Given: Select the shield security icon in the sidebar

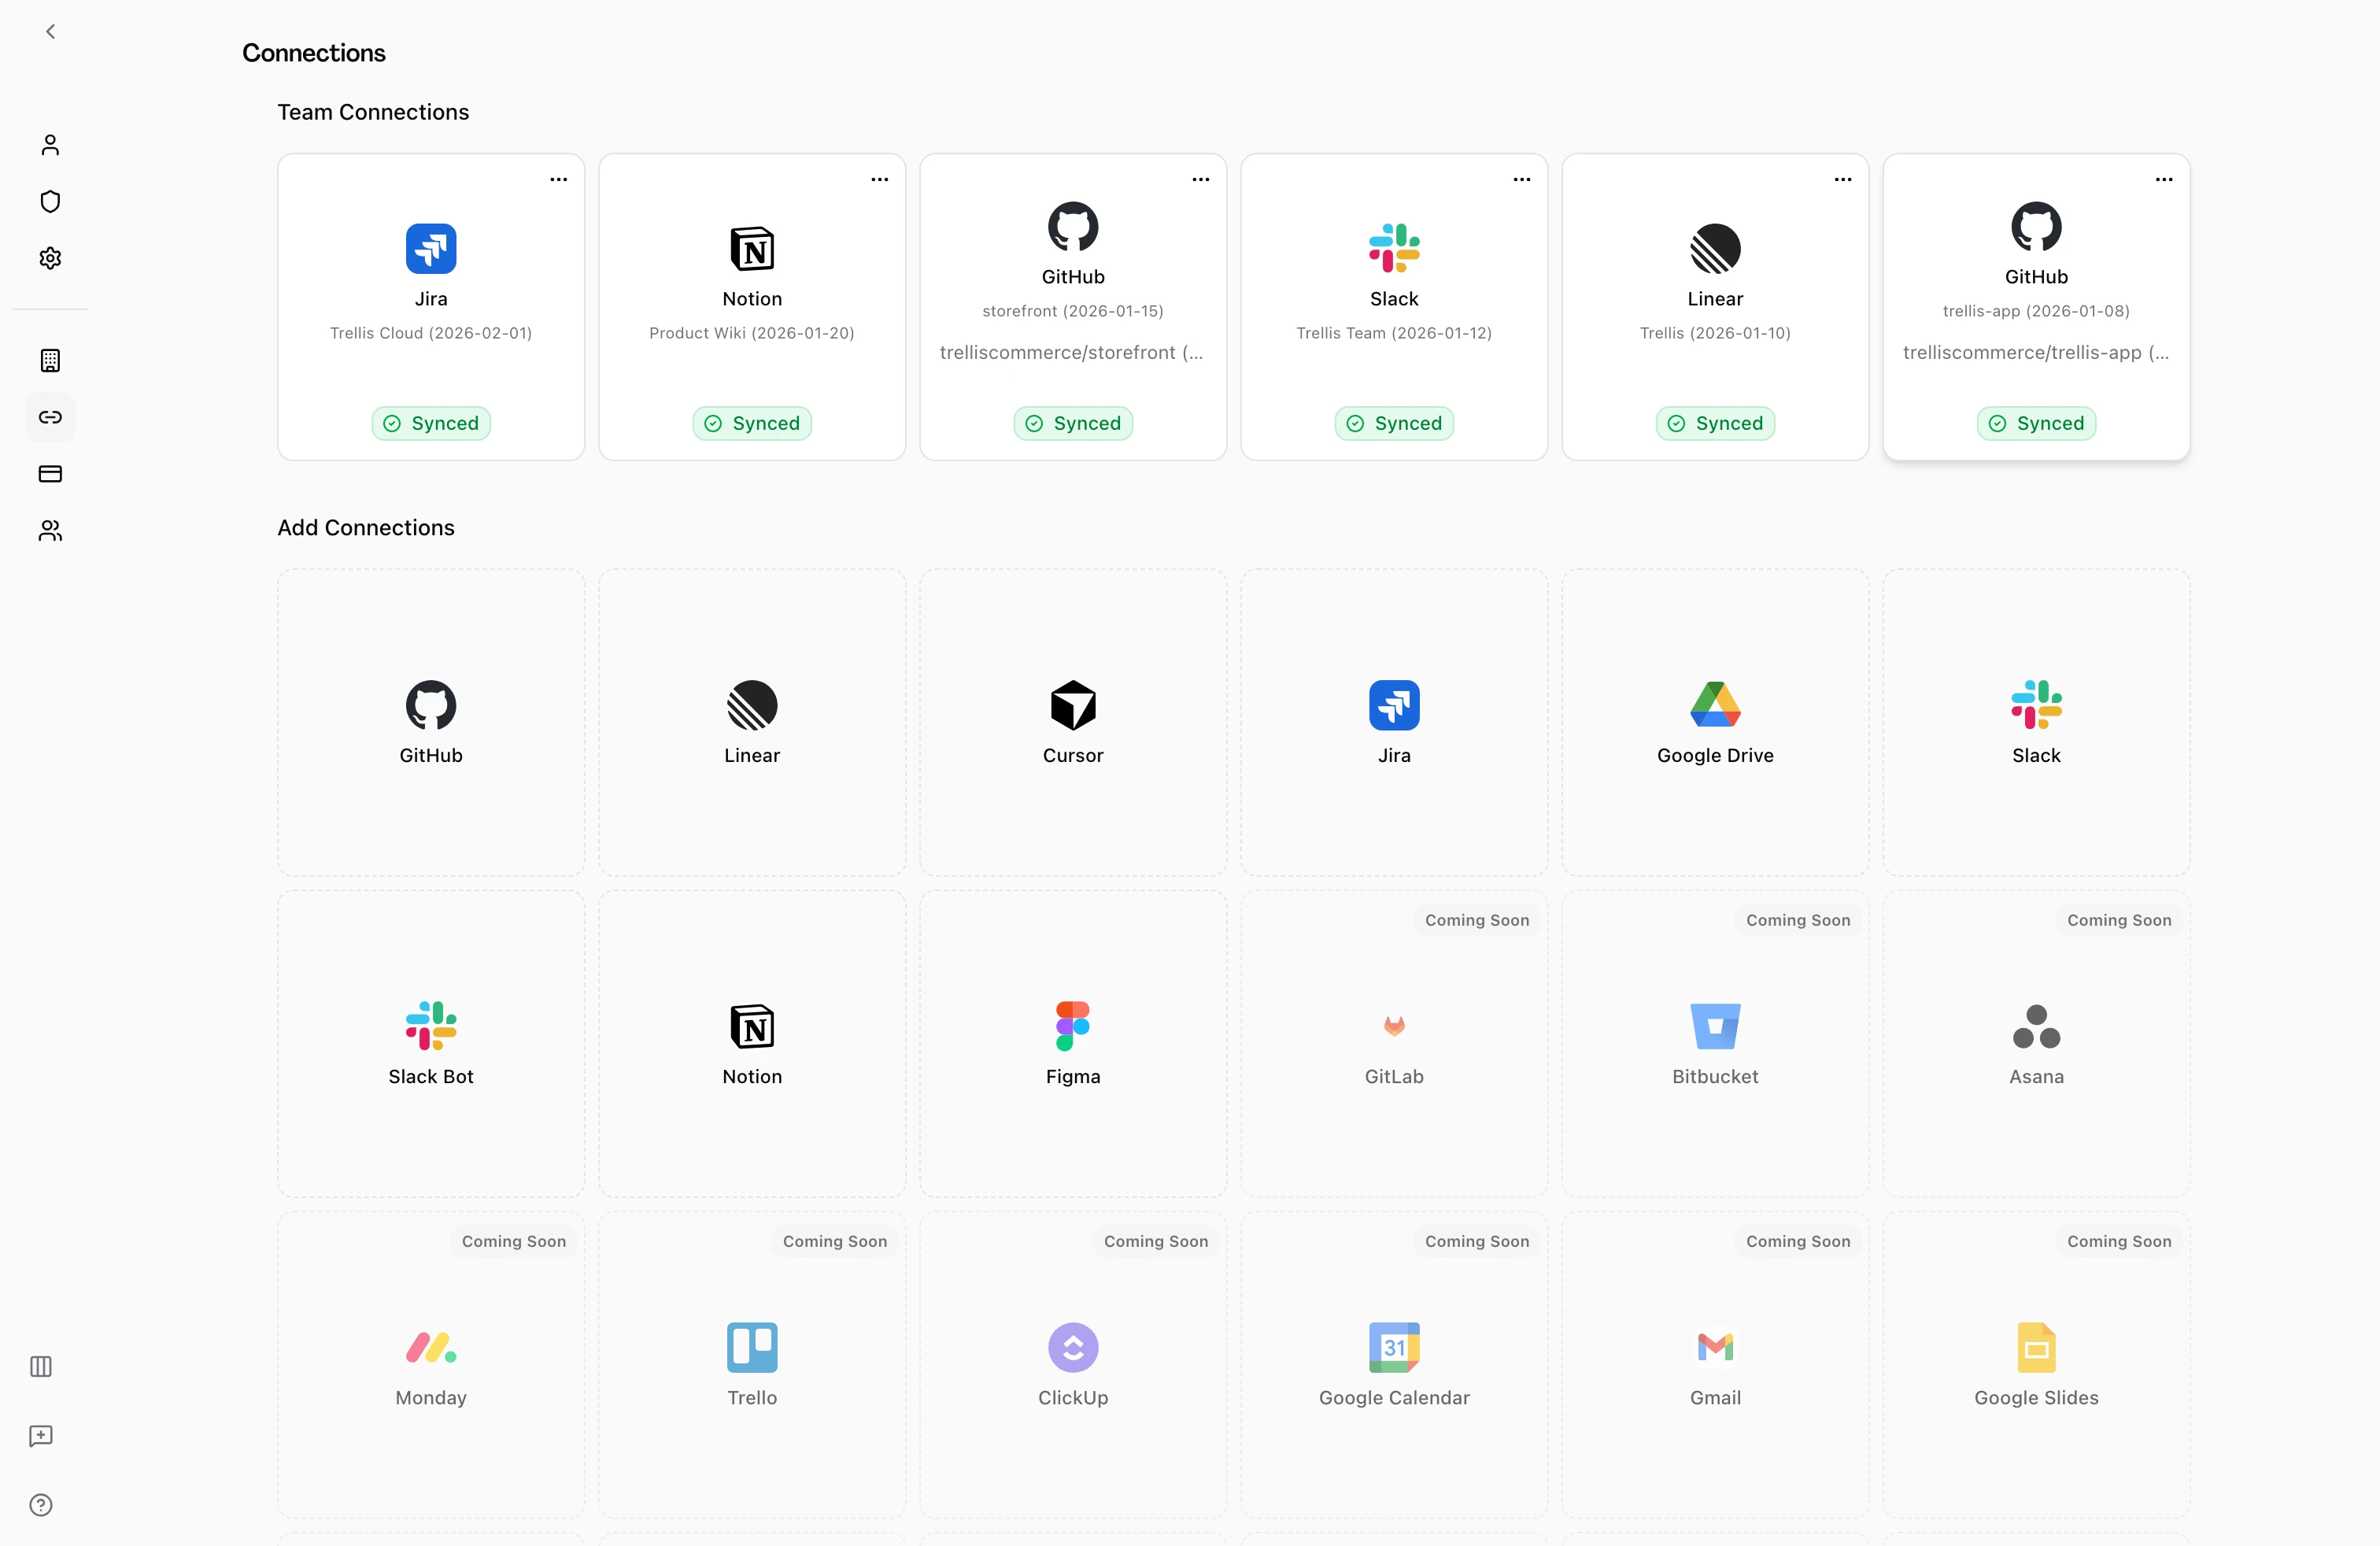Looking at the screenshot, I should pos(49,201).
